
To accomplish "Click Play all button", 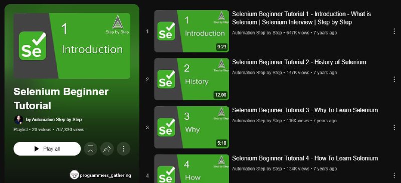I will pos(47,149).
